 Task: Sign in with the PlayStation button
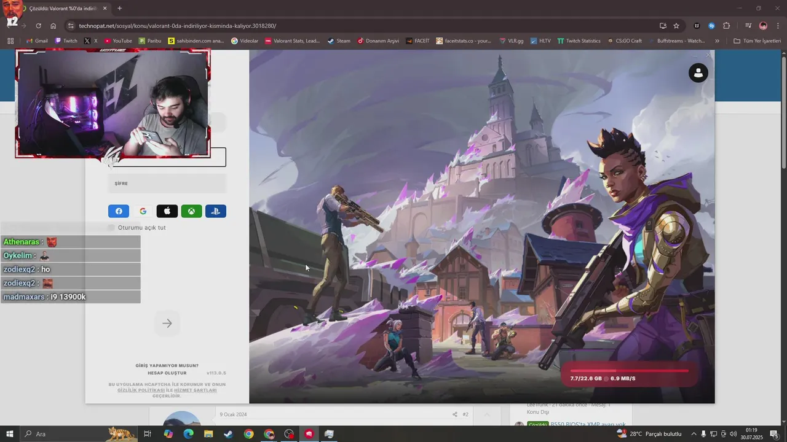click(x=216, y=211)
